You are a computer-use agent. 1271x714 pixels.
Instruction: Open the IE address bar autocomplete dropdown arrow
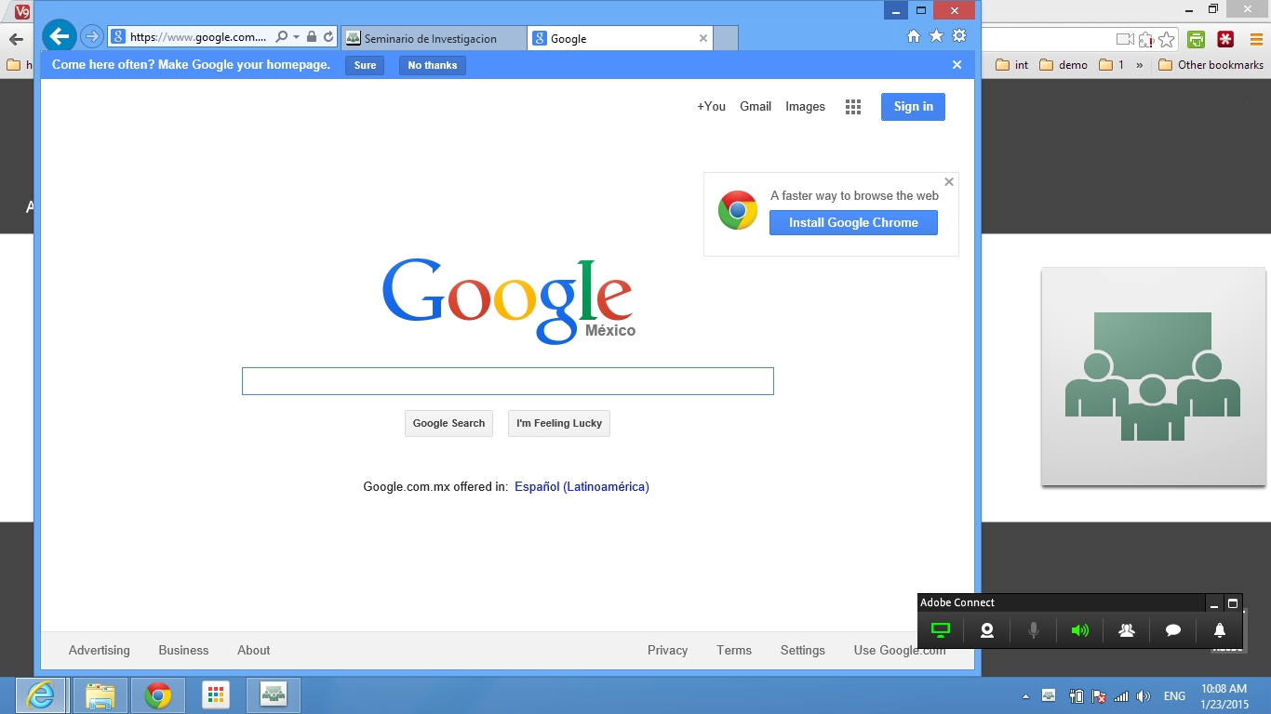pos(296,37)
